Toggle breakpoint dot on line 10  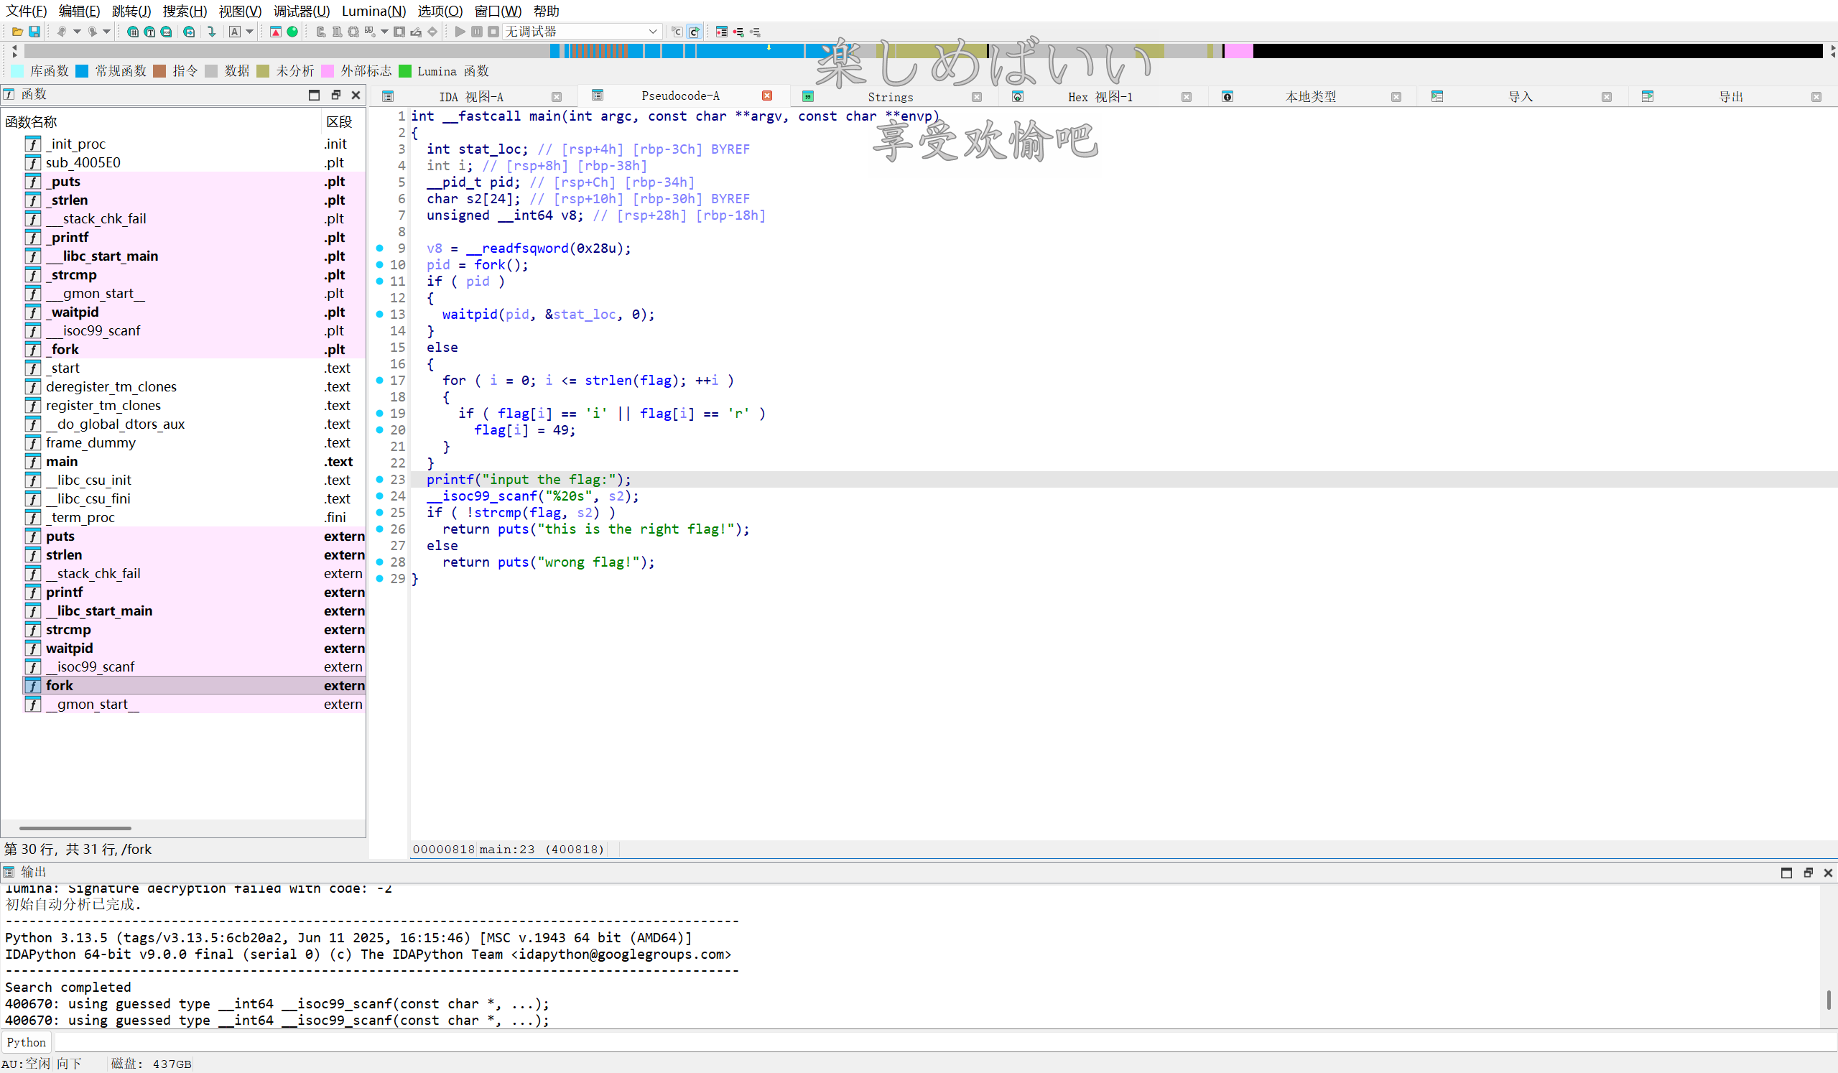point(379,265)
